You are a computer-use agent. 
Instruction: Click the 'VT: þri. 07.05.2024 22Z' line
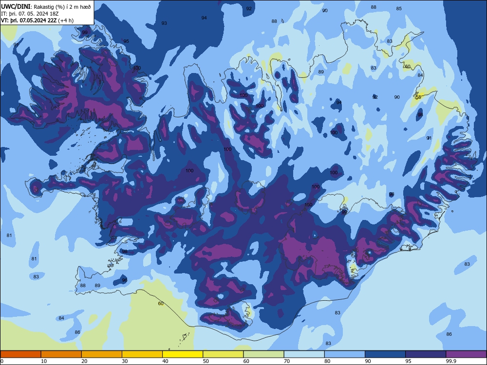[29, 20]
